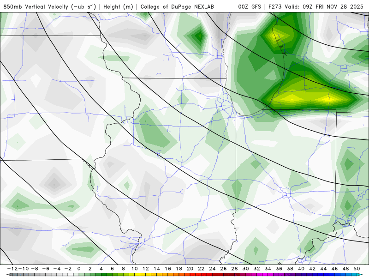Click the '26' color scale label
The width and height of the screenshot is (369, 277).
point(223,269)
